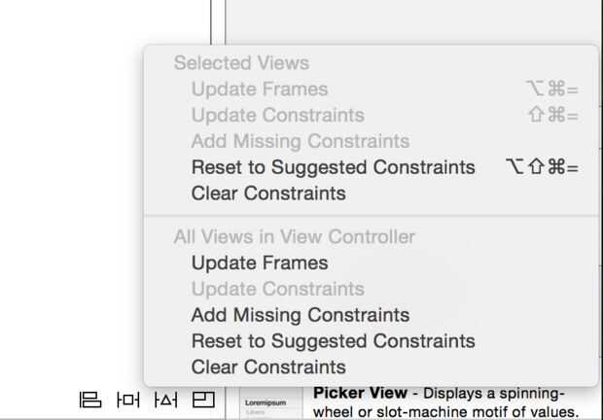Clear Constraints under Selected Views
The height and width of the screenshot is (420, 603).
[x=268, y=193]
